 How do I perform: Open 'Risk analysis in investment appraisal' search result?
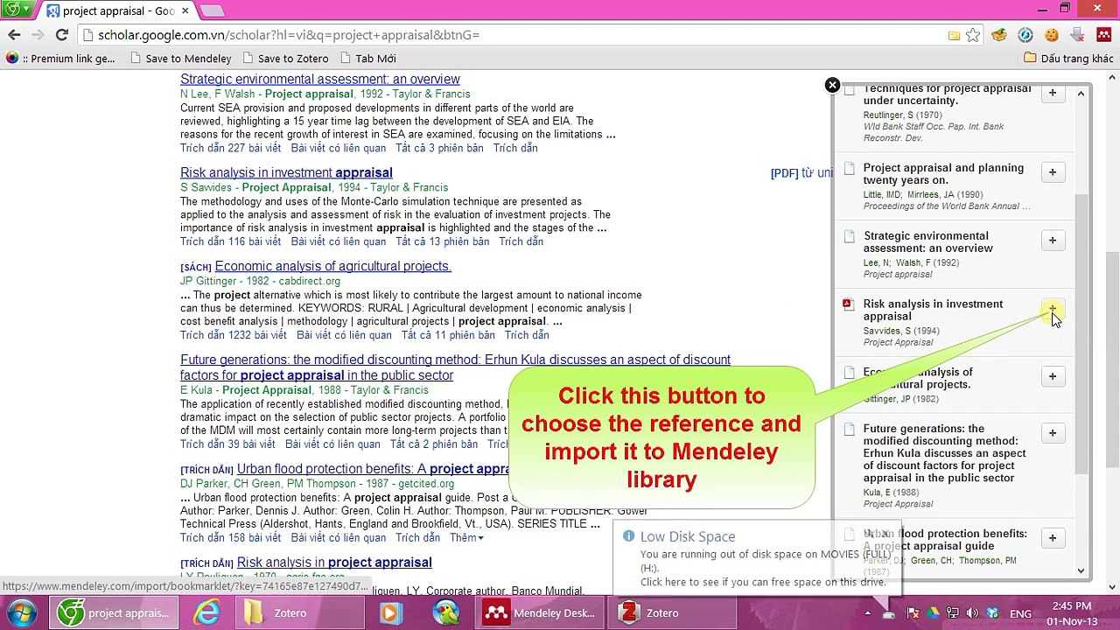click(286, 172)
